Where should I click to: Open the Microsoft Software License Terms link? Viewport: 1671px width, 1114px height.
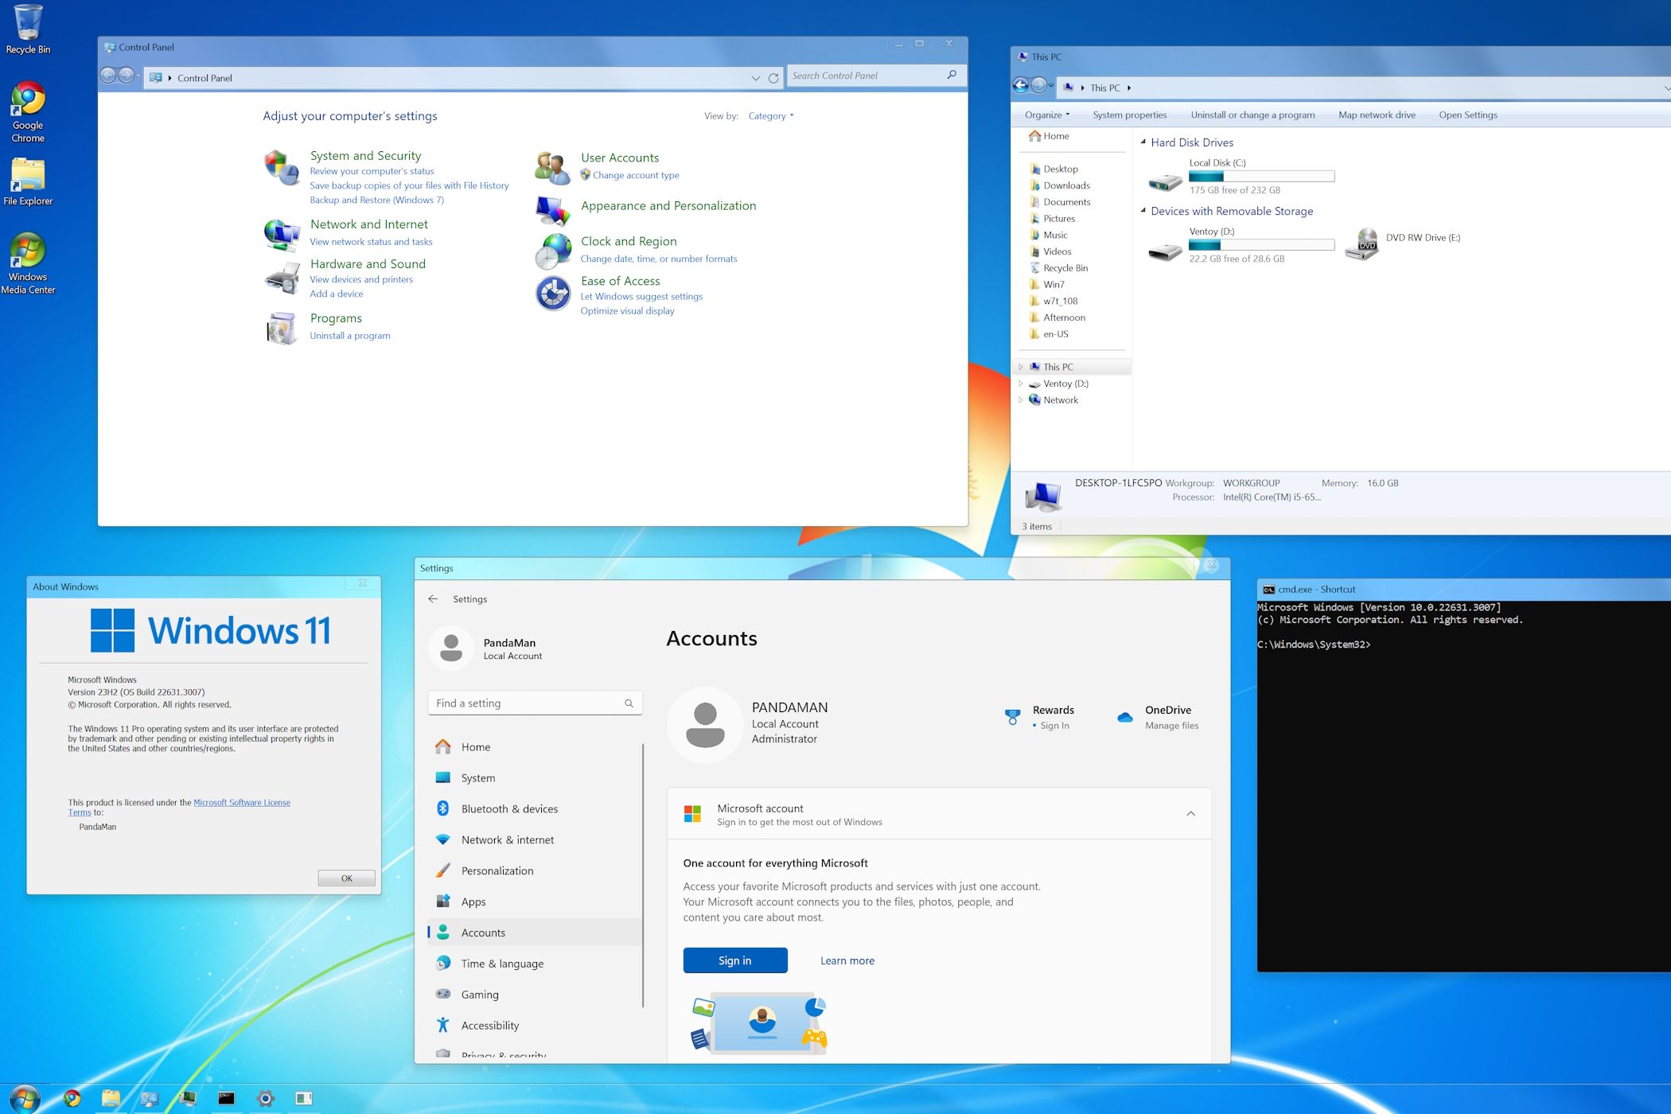point(242,802)
